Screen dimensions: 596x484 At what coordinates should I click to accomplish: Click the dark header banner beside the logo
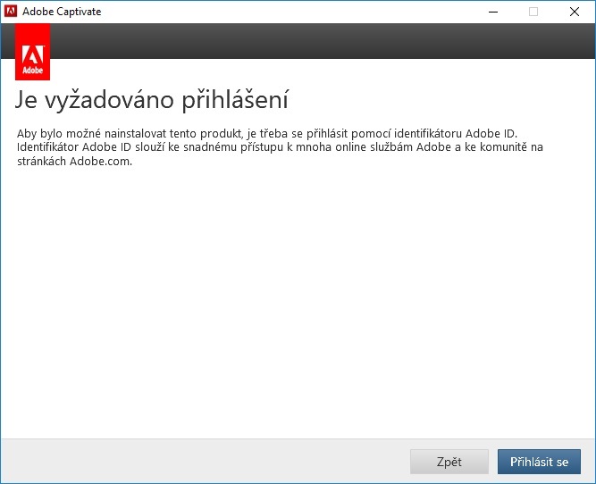click(313, 41)
